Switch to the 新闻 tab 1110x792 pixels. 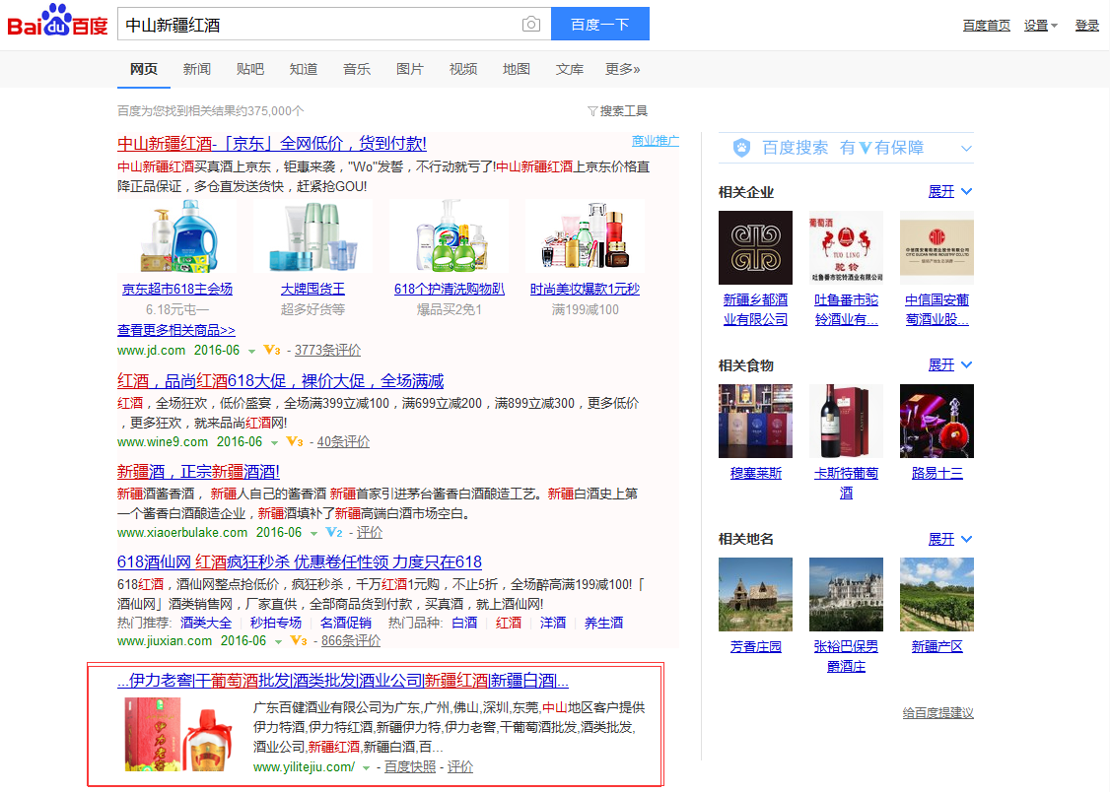[197, 69]
